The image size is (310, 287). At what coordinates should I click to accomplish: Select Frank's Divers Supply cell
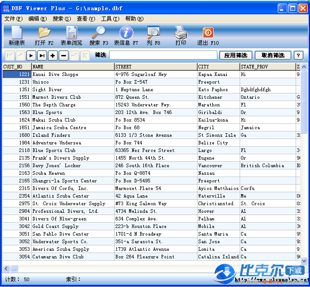(x=73, y=158)
